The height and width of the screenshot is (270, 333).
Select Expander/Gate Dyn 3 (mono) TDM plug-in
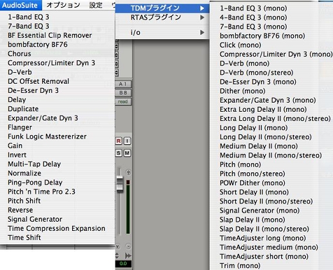tap(268, 100)
